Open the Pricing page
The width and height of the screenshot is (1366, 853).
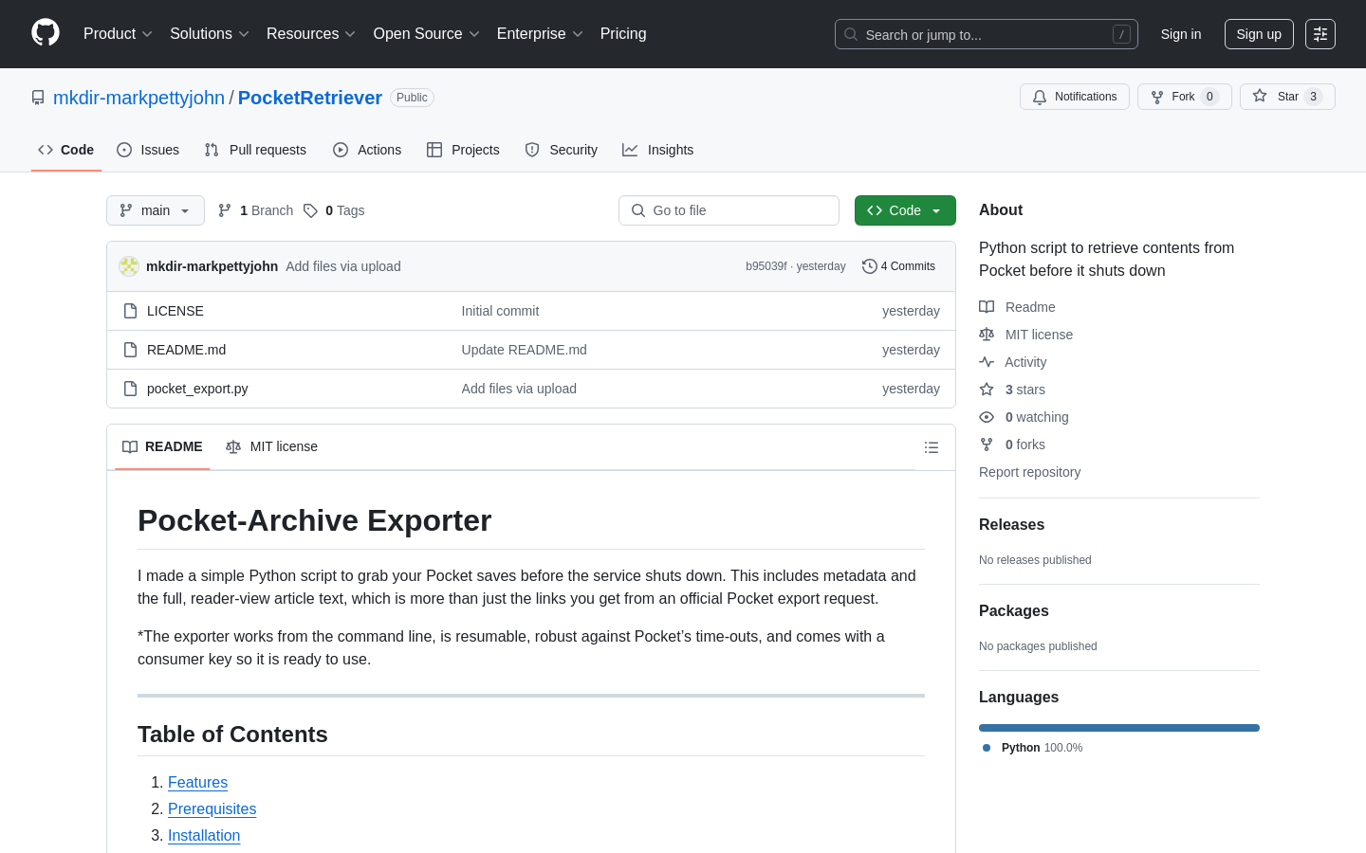point(623,34)
